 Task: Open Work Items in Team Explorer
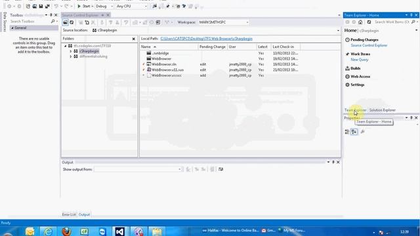pos(360,54)
